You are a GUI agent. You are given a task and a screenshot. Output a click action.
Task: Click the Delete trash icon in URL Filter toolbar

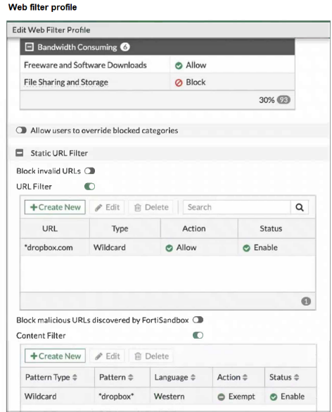(x=138, y=208)
